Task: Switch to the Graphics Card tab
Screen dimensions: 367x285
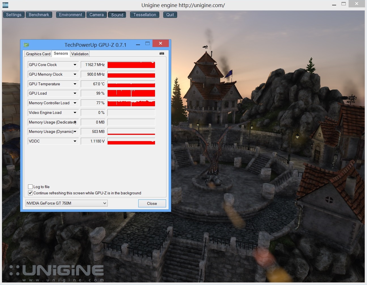Action: (x=38, y=54)
